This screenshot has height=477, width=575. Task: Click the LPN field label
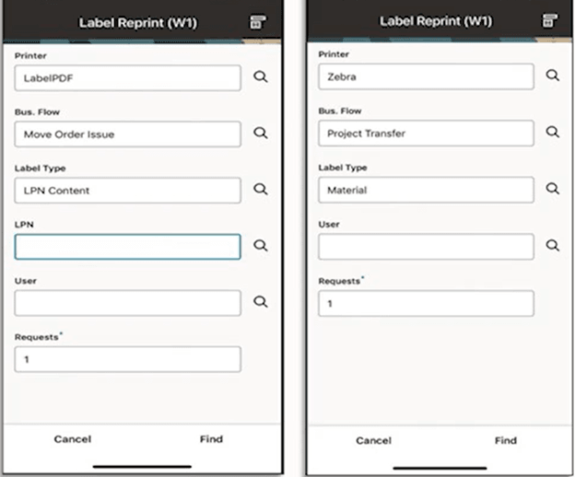tap(24, 225)
